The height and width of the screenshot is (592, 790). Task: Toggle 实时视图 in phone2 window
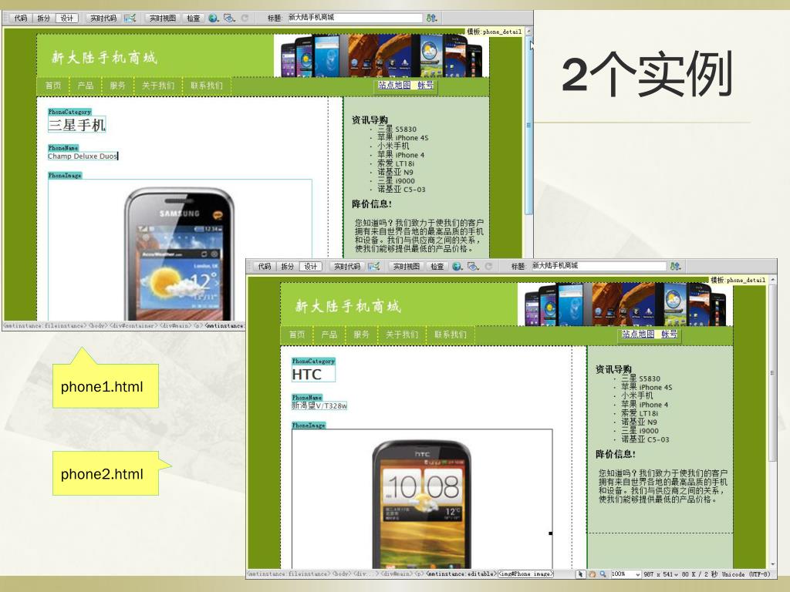tap(406, 266)
